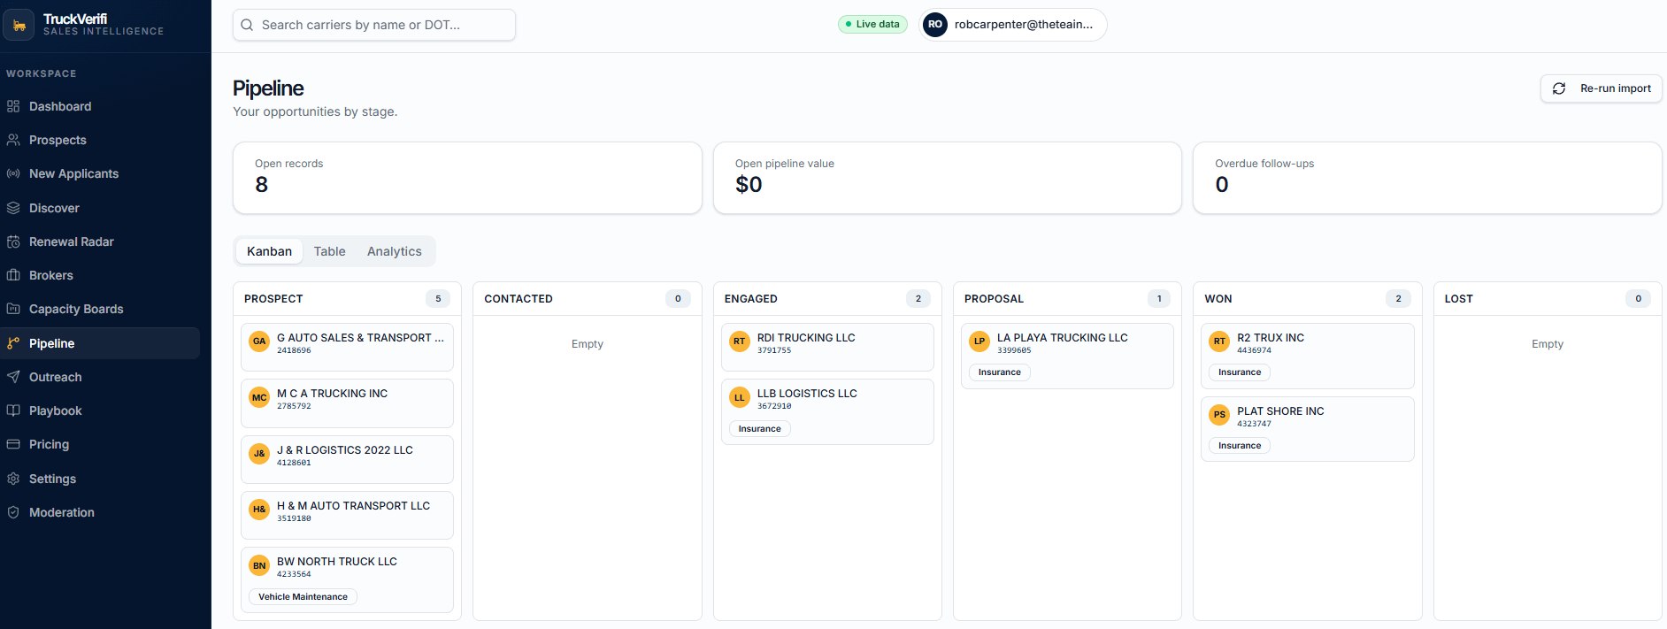Select the Kanban view tab
Screen dimensions: 1667x629
tap(269, 251)
